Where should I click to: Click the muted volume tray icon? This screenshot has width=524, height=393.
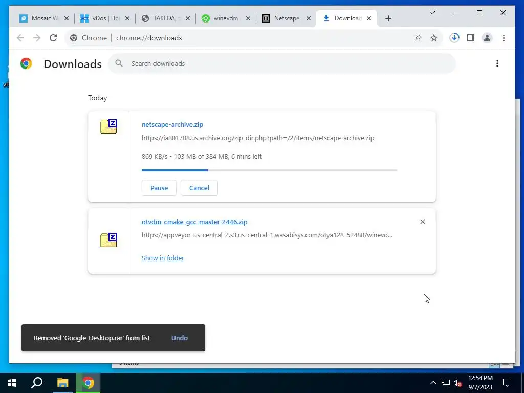[458, 383]
